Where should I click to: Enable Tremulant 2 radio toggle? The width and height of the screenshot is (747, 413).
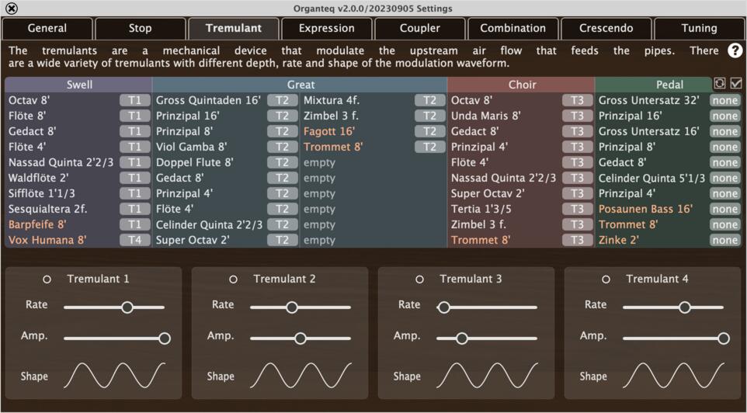(x=233, y=279)
